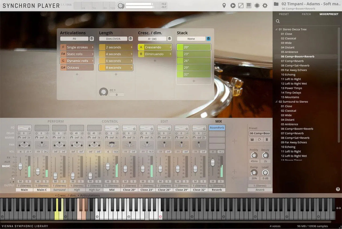Select the Dynamic rolls articulation
342x229 pixels.
[77, 60]
